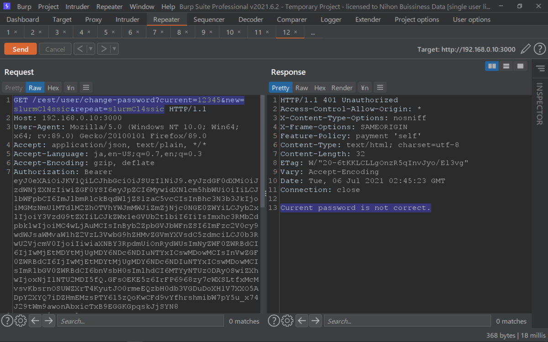Switch layout to top-bottom split view
This screenshot has height=342, width=548.
click(x=506, y=66)
